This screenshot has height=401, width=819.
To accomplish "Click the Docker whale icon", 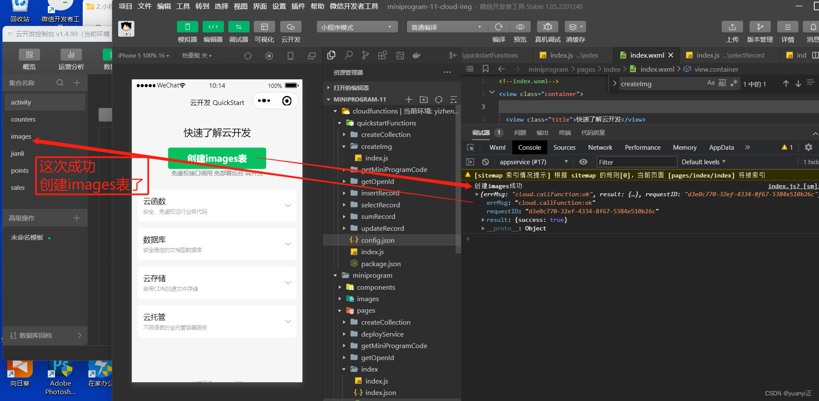I will [417, 55].
